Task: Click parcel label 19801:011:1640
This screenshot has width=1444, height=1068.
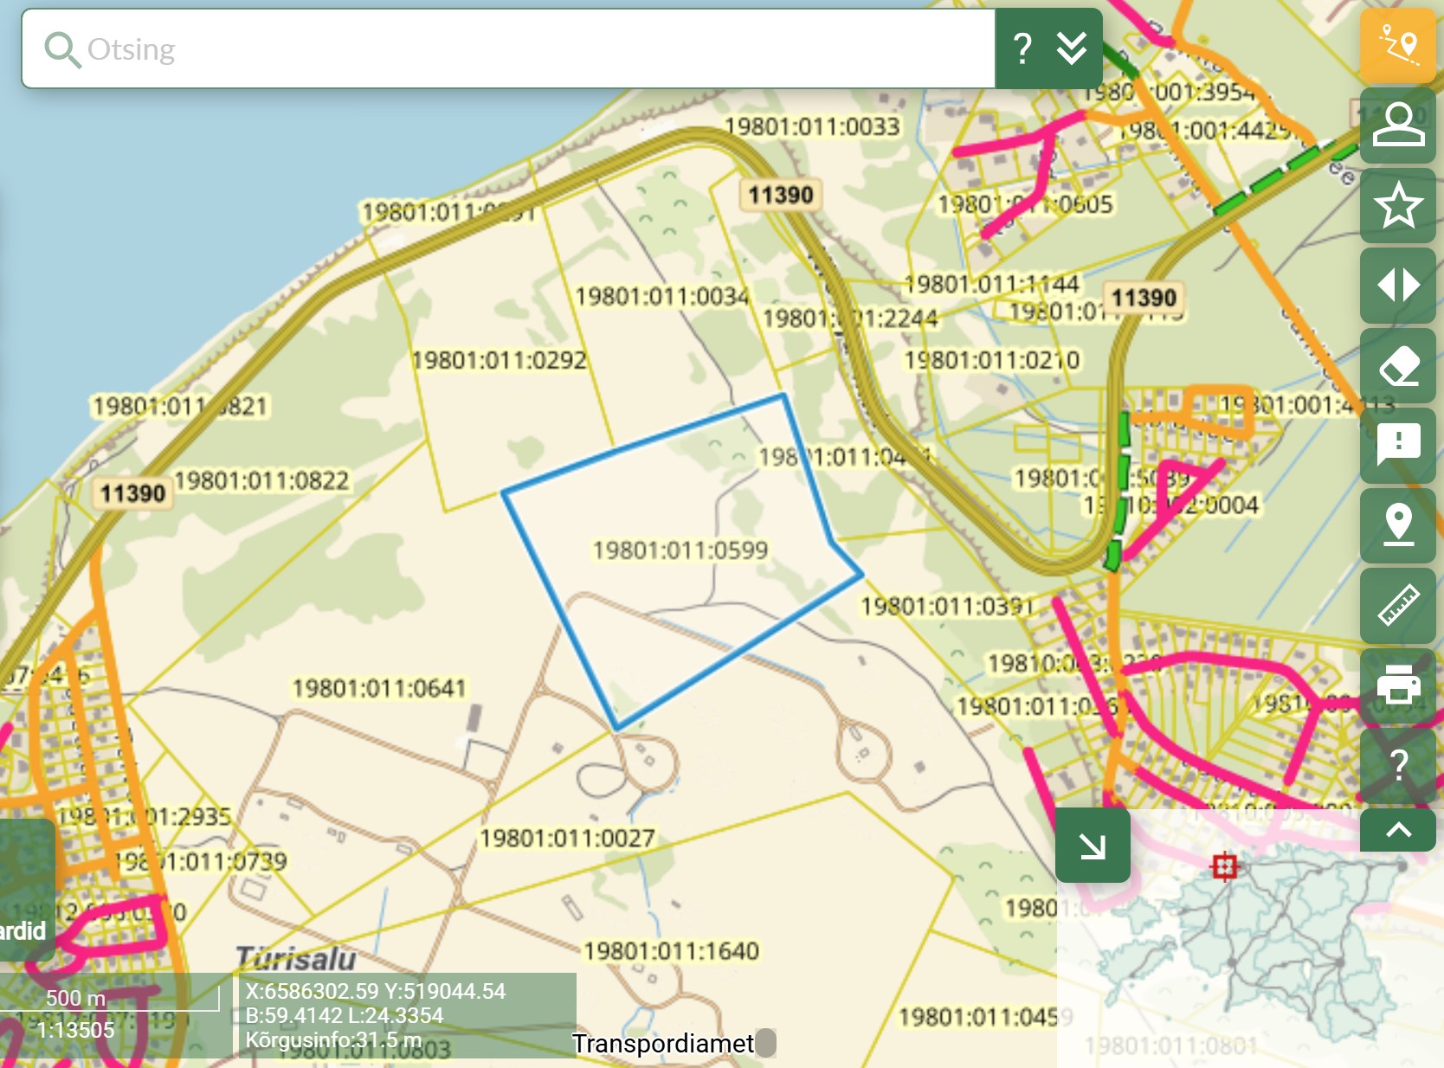Action: [671, 951]
